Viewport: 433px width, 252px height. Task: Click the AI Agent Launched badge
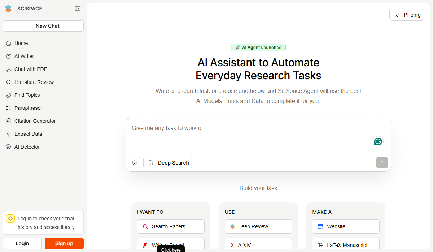pos(258,48)
